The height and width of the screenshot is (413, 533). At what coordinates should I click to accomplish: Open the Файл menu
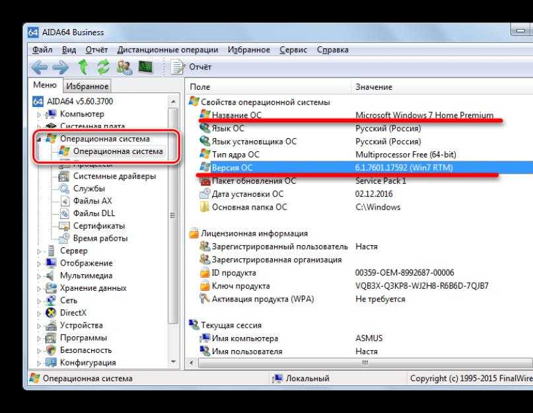coord(42,50)
